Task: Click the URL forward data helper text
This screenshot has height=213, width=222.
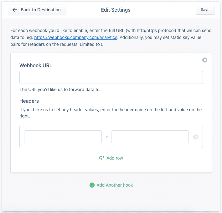Action: pyautogui.click(x=60, y=90)
